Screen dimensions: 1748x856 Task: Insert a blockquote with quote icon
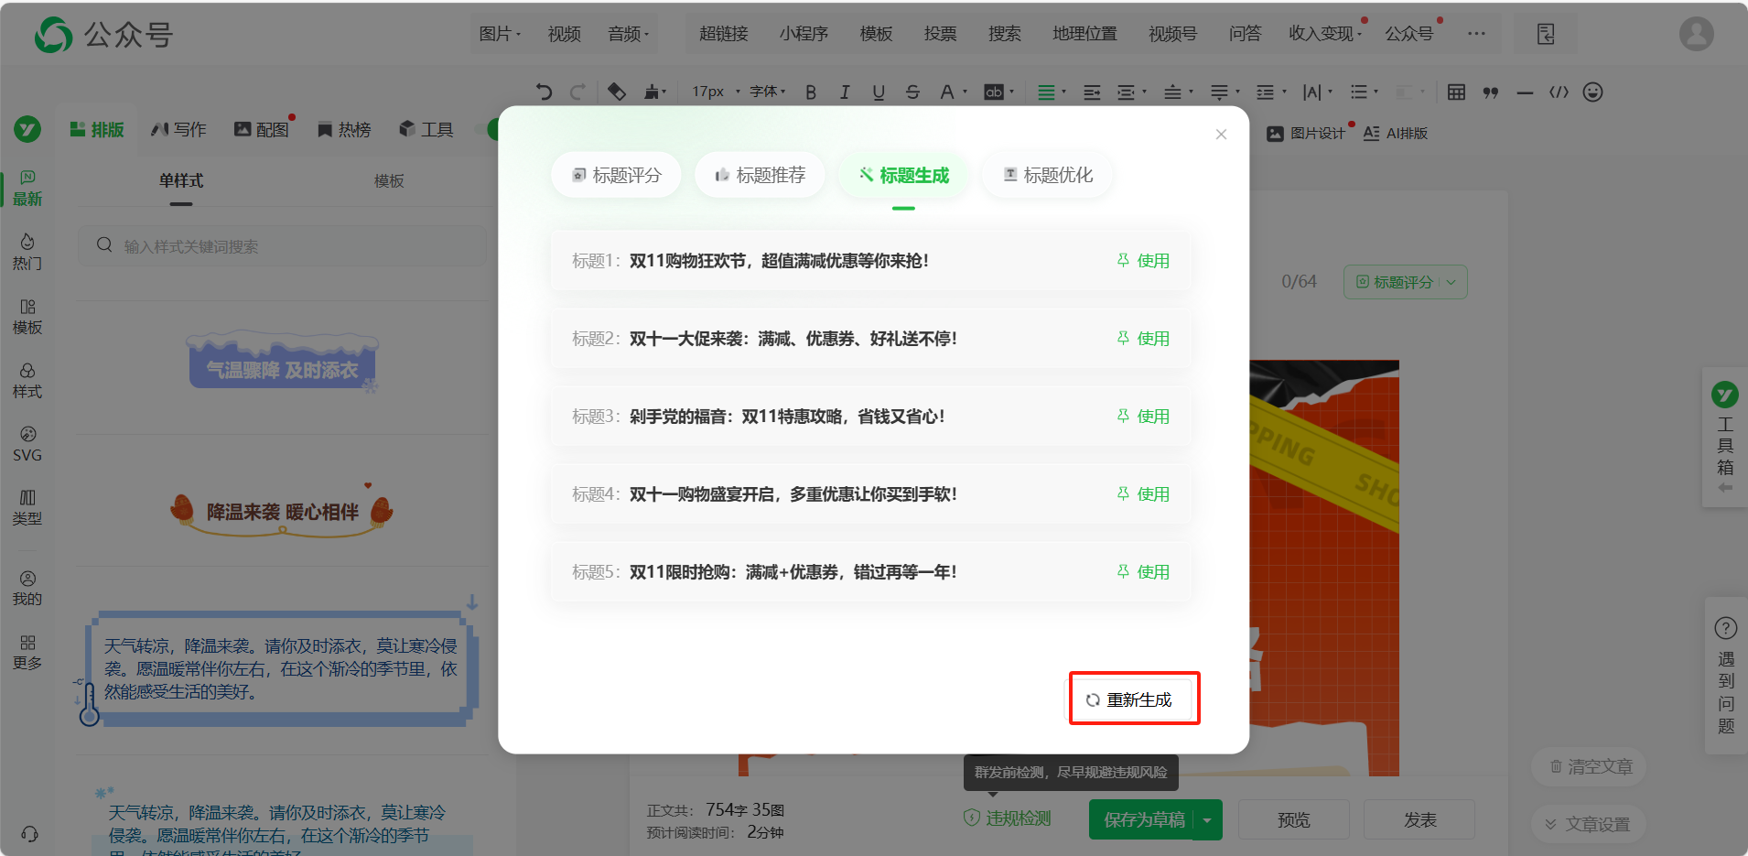click(1491, 92)
